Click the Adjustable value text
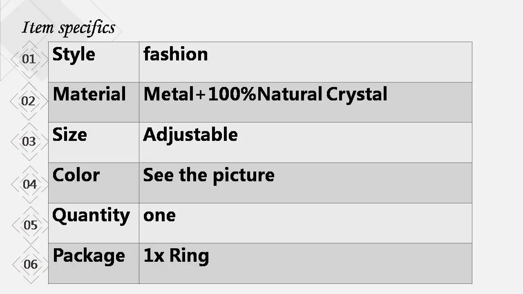 [190, 135]
